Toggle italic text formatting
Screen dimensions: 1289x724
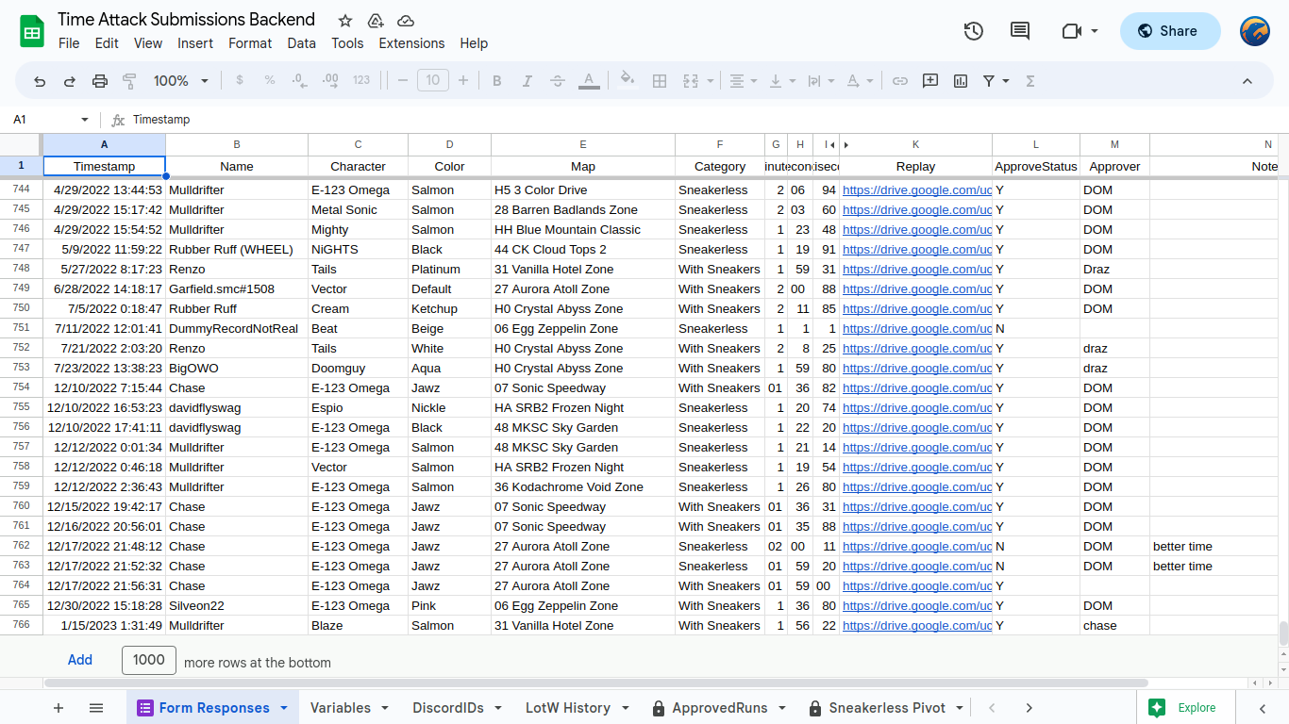(x=527, y=81)
